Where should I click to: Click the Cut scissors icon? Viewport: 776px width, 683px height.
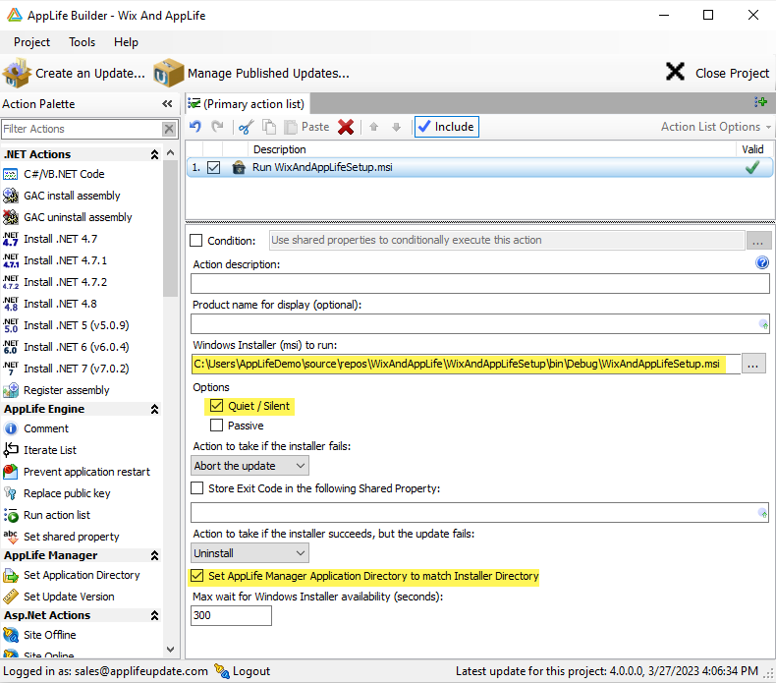click(x=246, y=128)
